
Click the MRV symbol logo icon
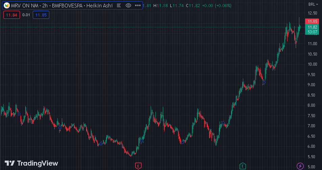(7, 5)
